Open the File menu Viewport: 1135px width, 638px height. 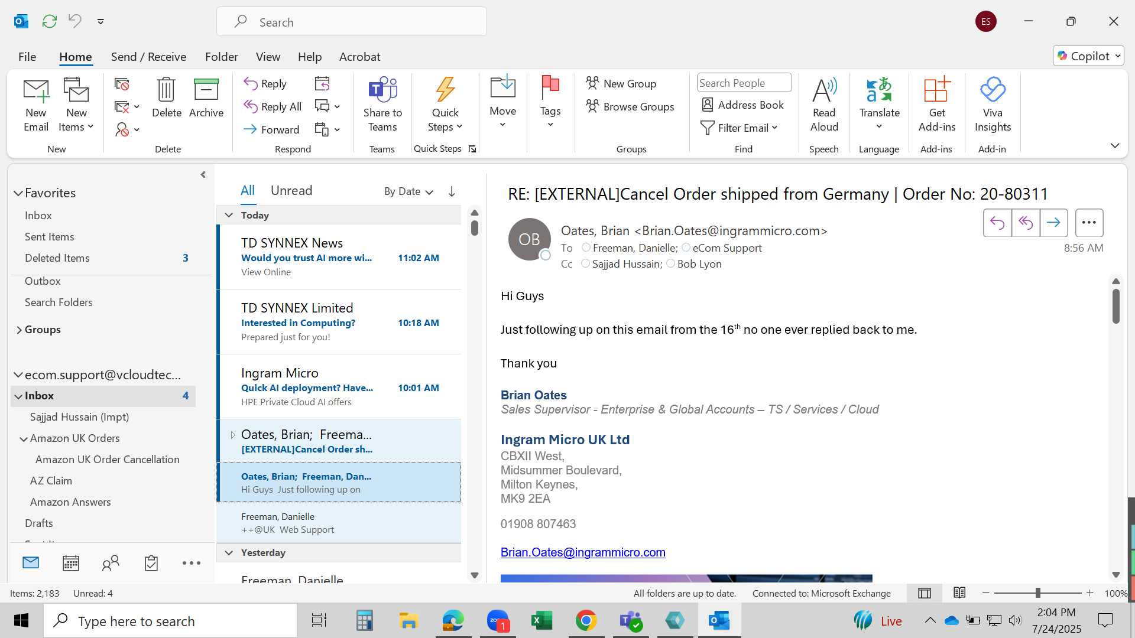click(27, 57)
